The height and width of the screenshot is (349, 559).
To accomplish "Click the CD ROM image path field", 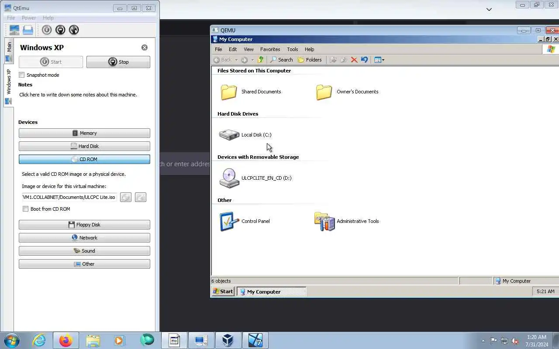I will click(x=69, y=197).
